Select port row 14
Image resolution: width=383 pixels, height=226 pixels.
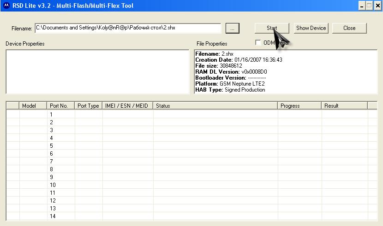click(x=191, y=216)
